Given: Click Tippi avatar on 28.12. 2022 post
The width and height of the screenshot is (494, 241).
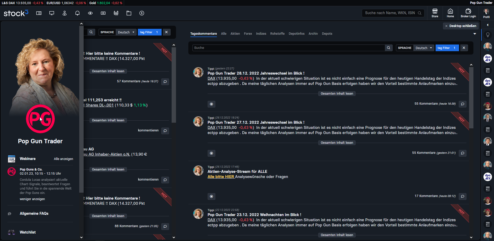Looking at the screenshot, I should (198, 73).
